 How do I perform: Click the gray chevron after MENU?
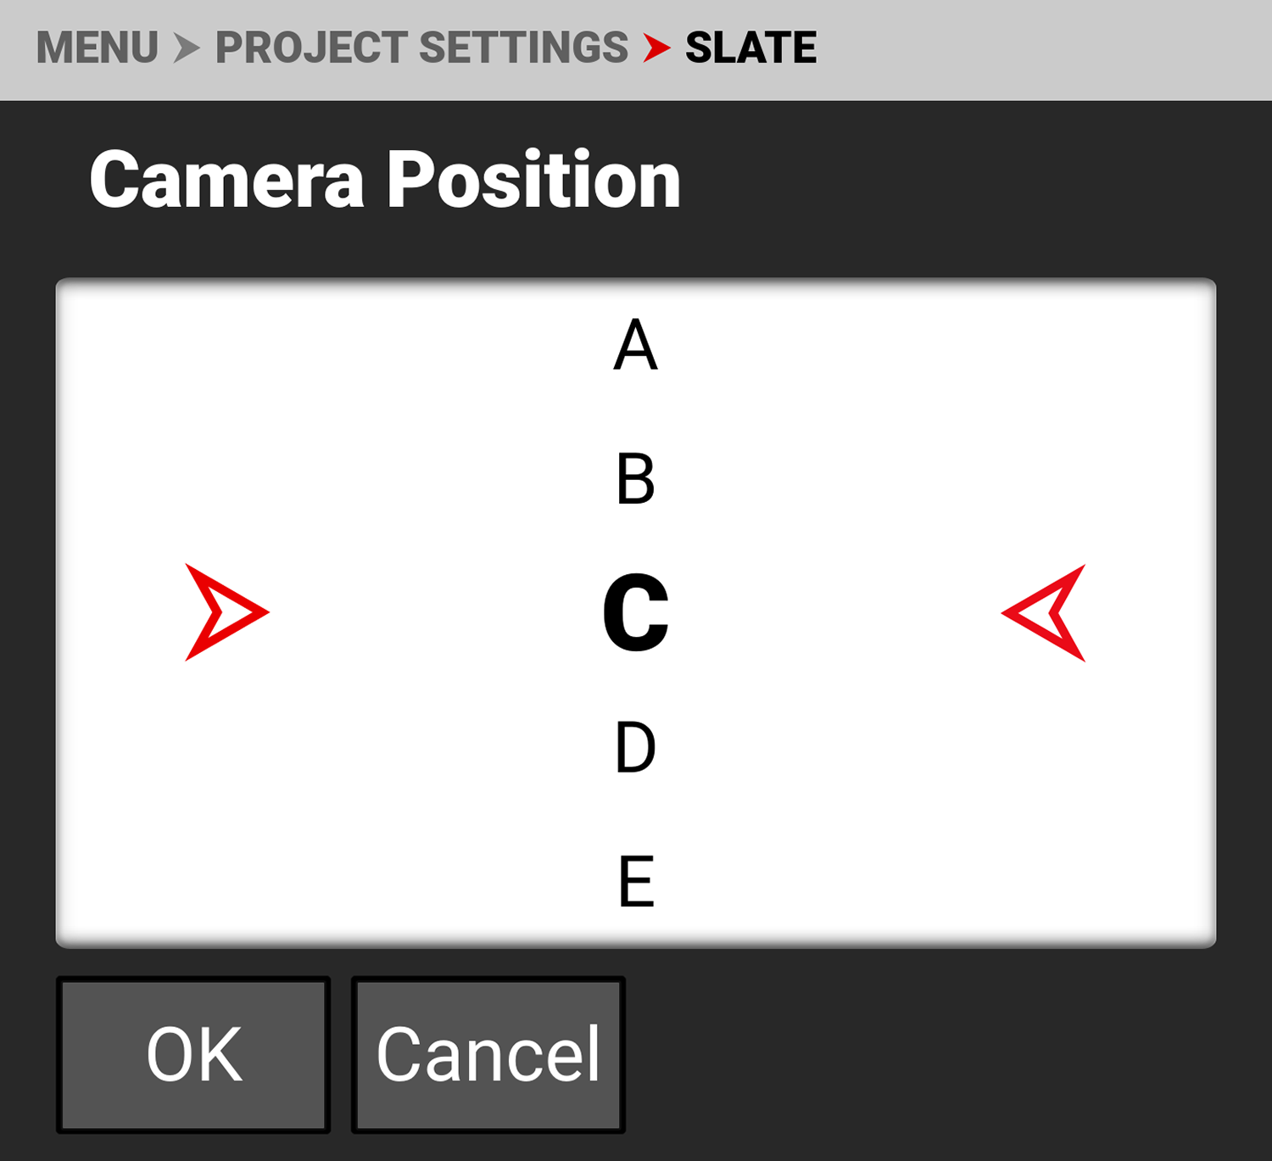click(187, 47)
